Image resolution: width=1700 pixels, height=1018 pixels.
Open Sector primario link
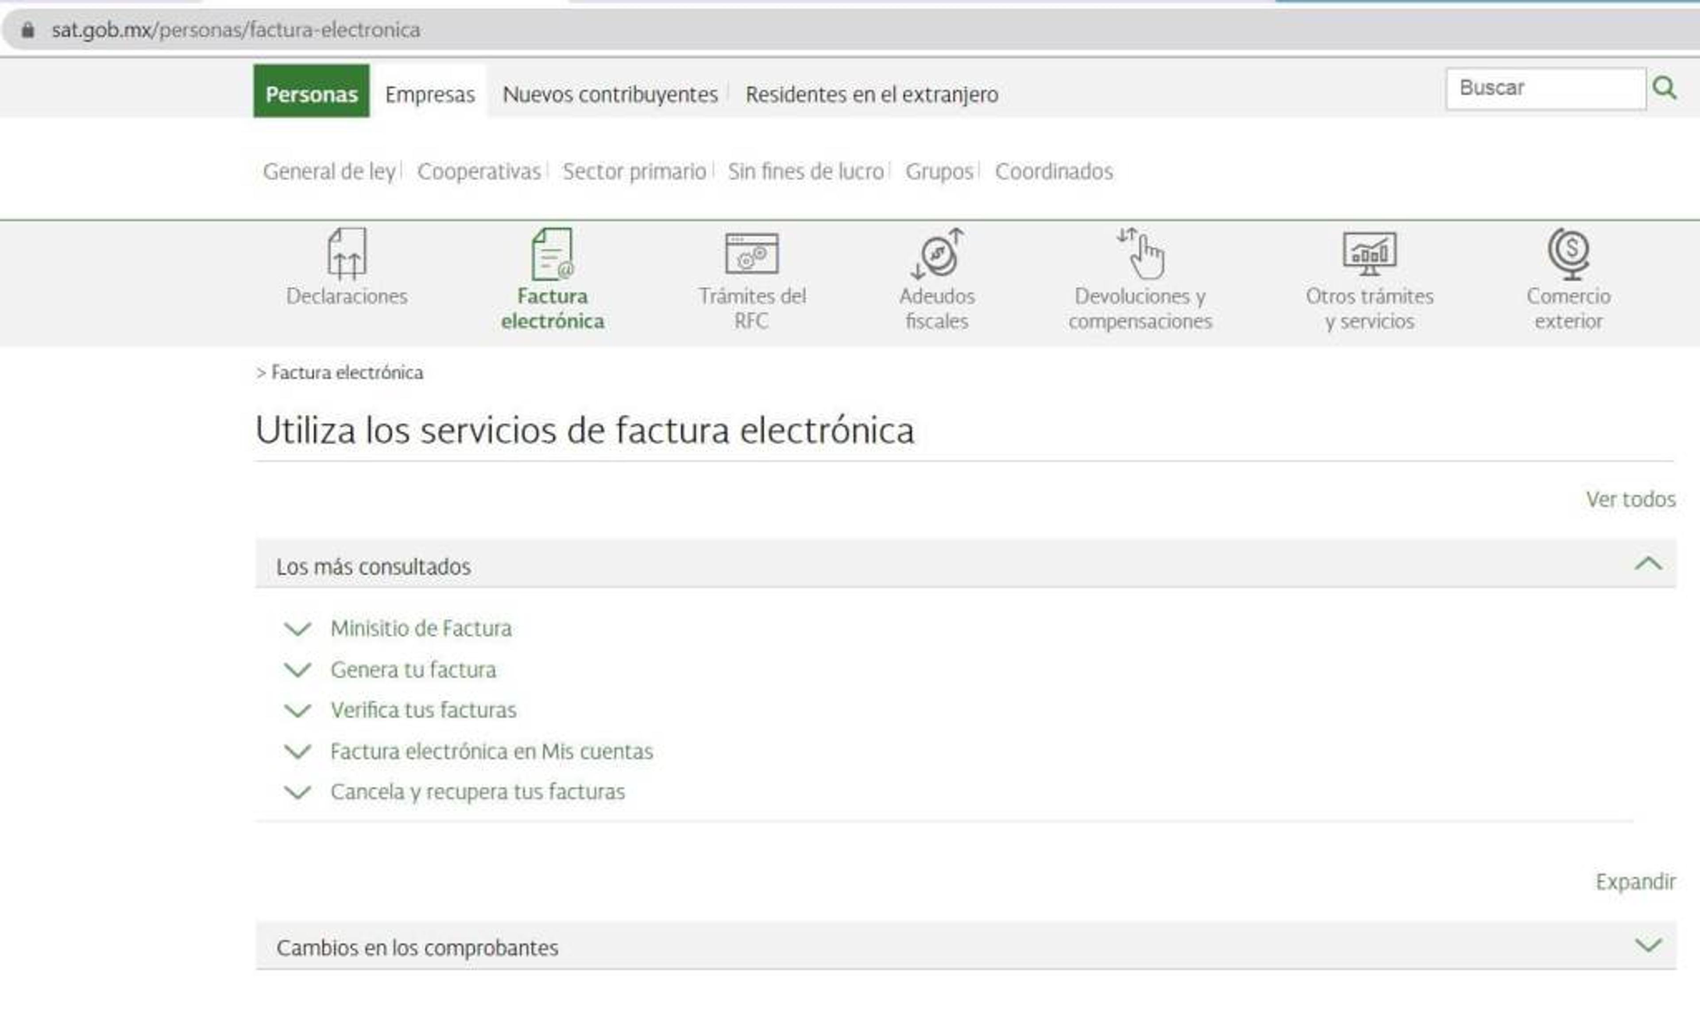634,171
